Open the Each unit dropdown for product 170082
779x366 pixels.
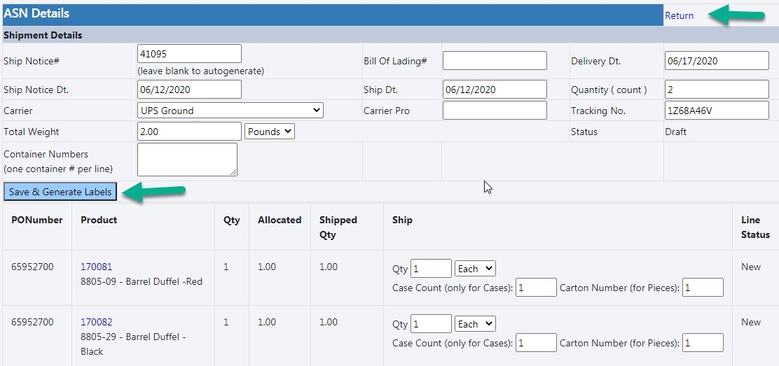click(475, 324)
